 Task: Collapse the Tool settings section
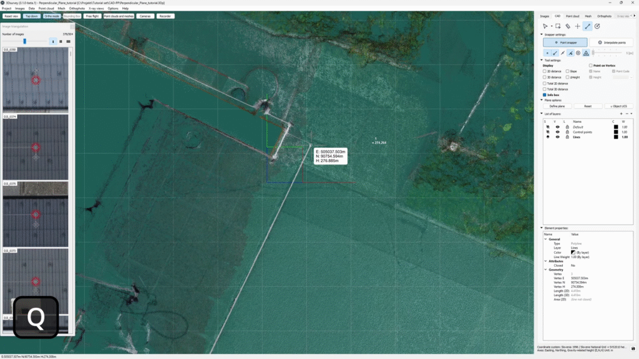coord(542,60)
